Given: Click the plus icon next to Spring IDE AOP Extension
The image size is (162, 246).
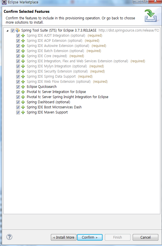Looking at the screenshot, I should pos(23,41).
